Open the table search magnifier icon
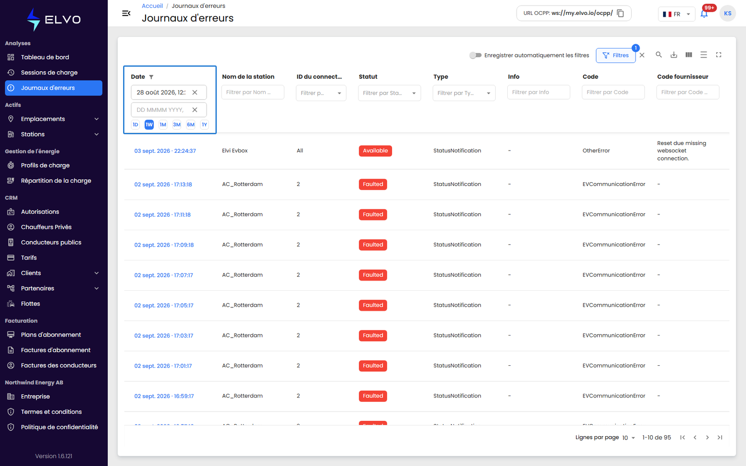746x466 pixels. [x=659, y=55]
